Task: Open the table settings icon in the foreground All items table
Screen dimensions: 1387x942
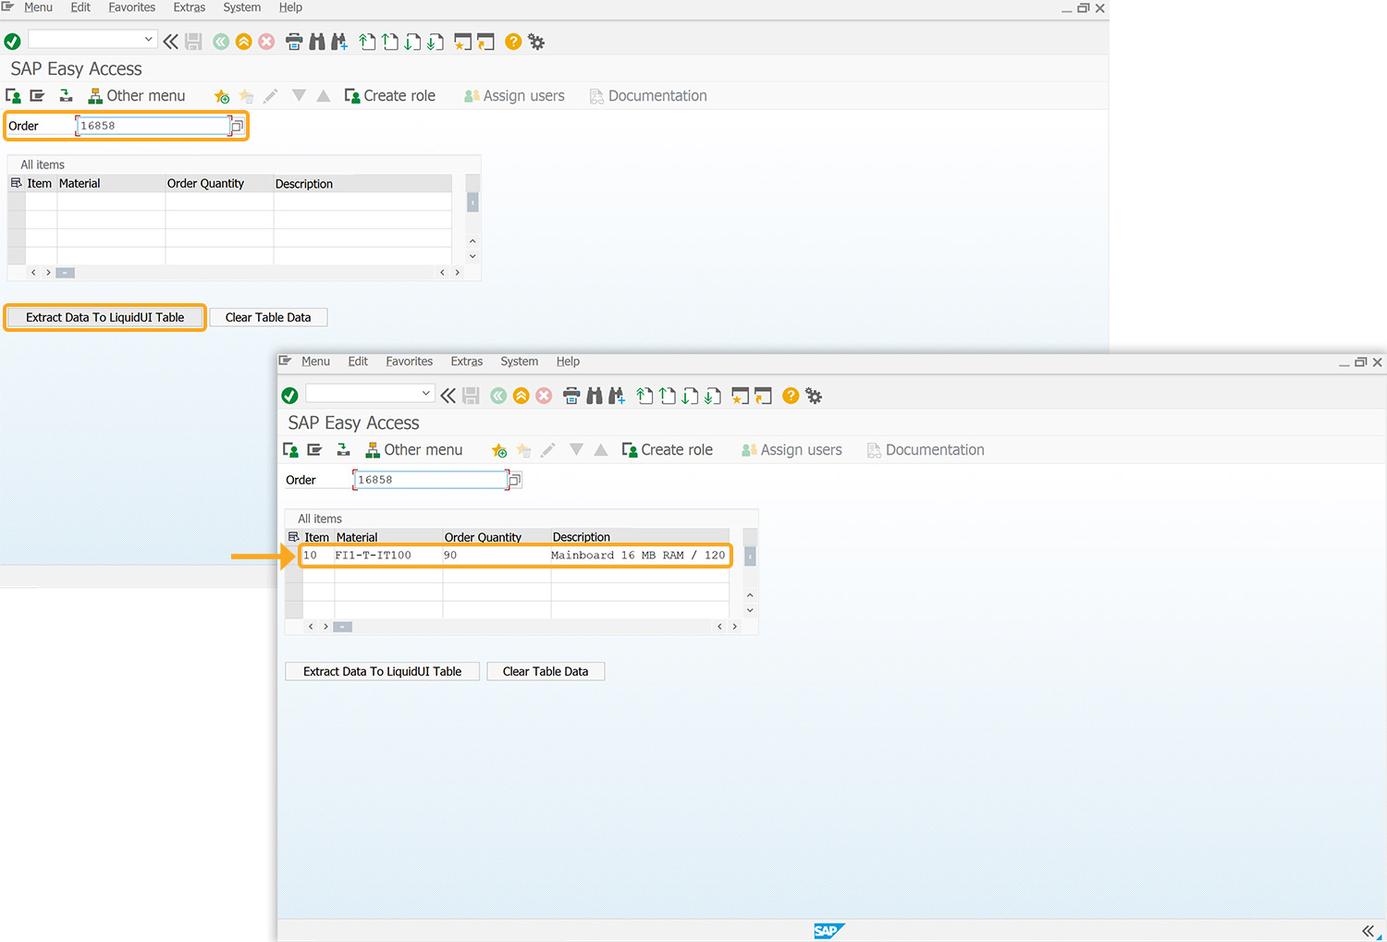Action: pos(293,536)
